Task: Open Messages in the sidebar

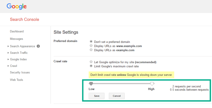Action: point(16,39)
